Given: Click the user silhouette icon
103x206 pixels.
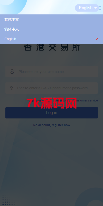Looking at the screenshot, I should (12, 72).
